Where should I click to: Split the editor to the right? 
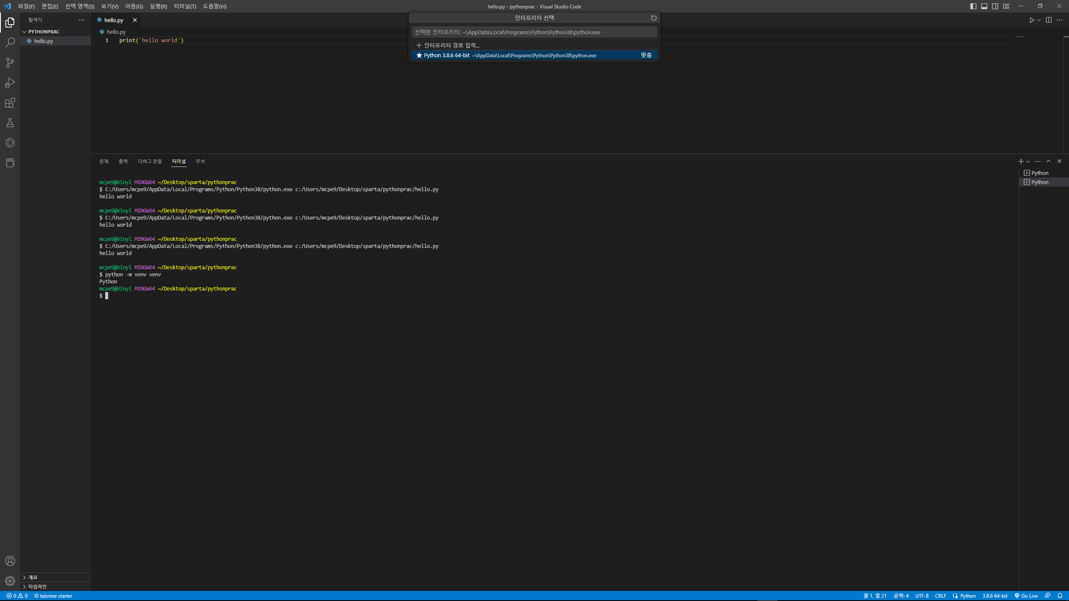1049,20
